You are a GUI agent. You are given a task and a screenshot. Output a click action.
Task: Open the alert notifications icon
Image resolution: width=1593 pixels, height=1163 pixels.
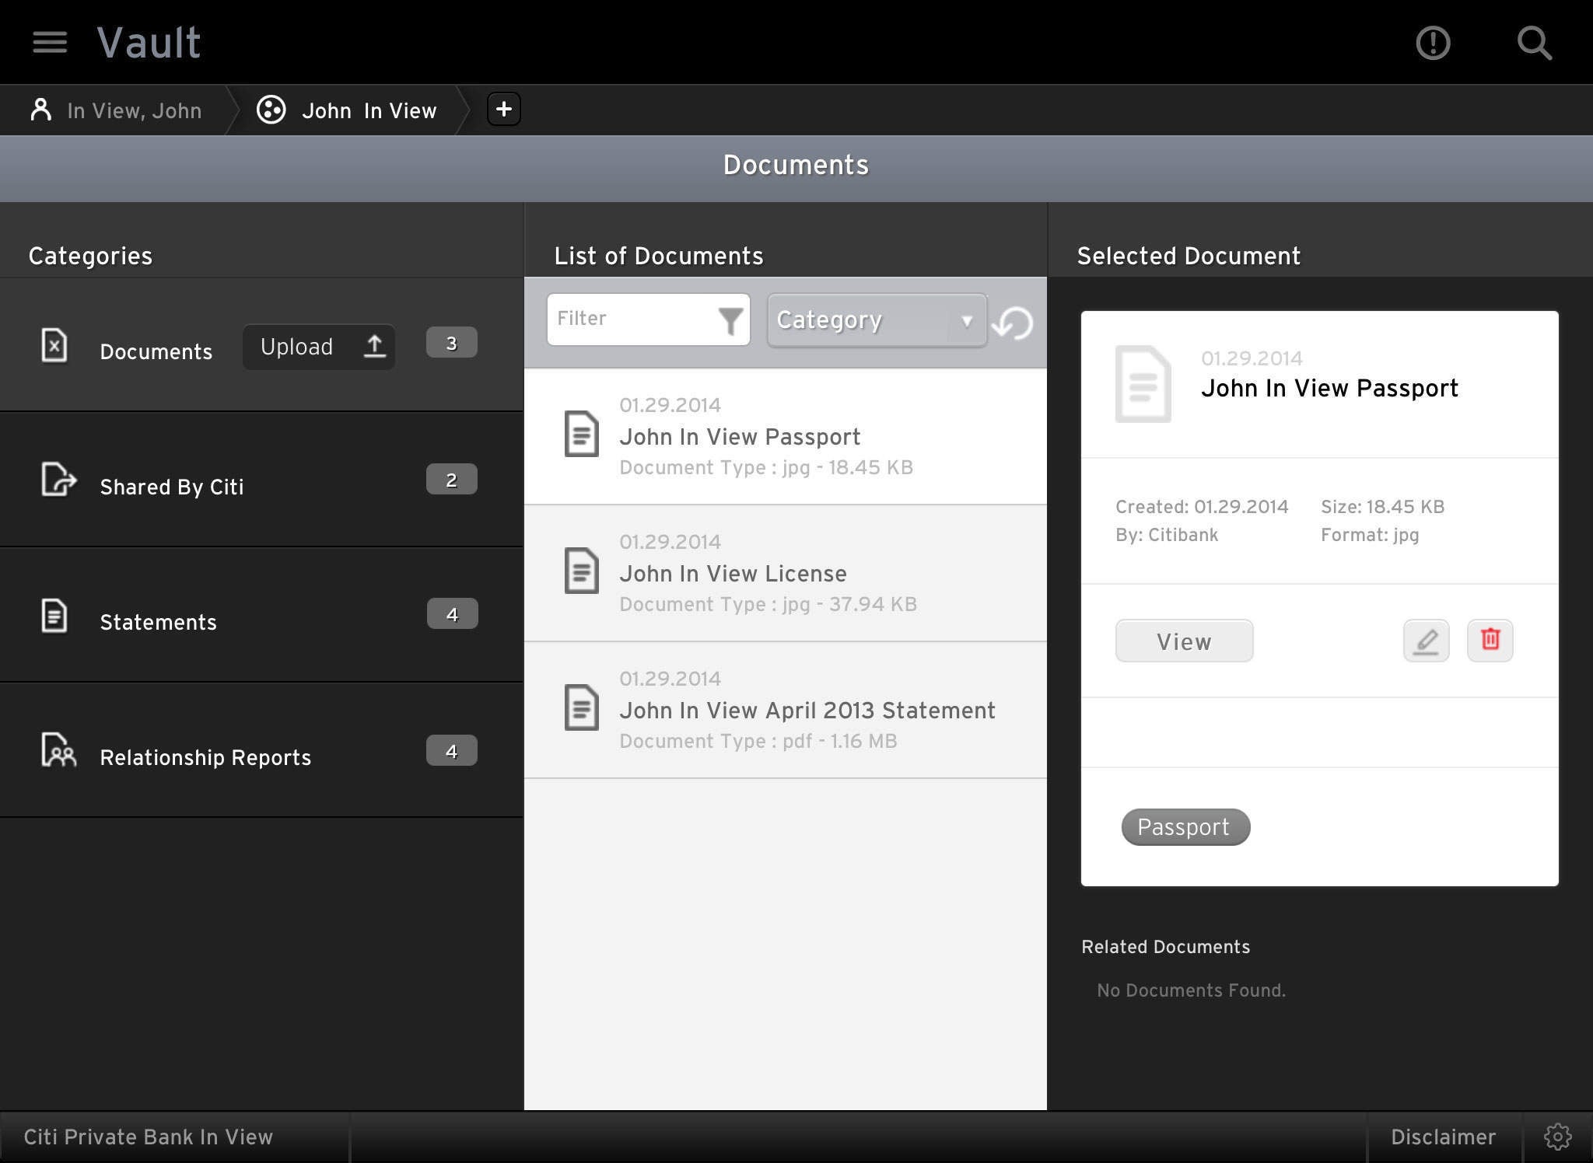[1433, 43]
